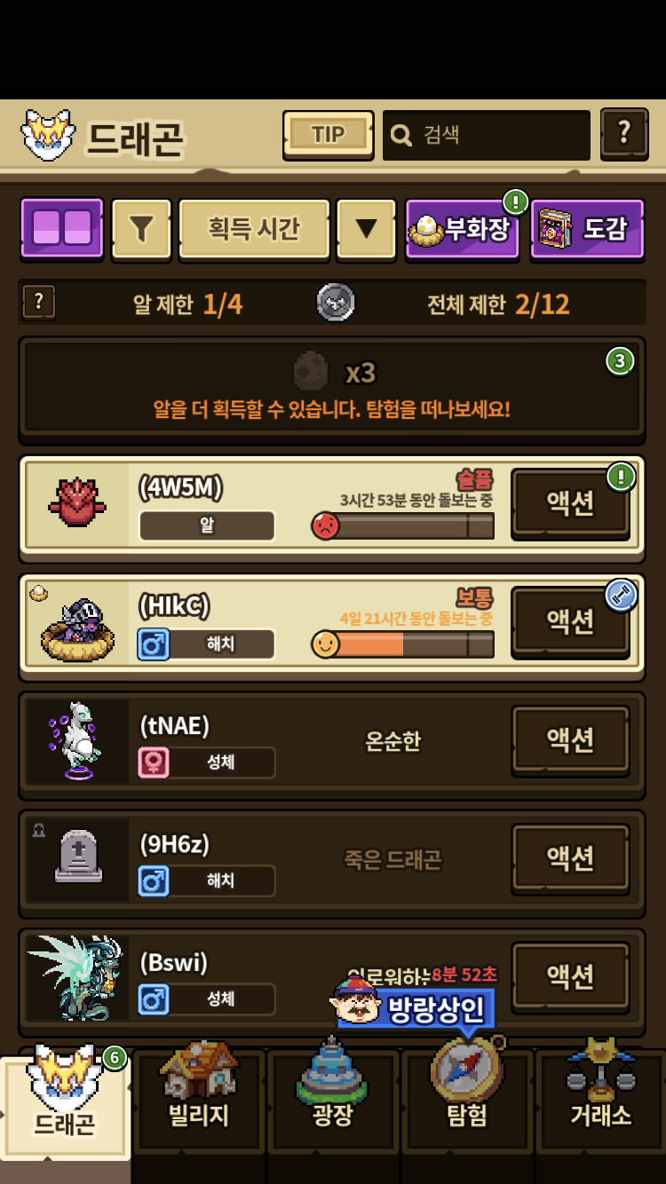Select the male gender icon on HIkC
This screenshot has width=666, height=1184.
(154, 643)
